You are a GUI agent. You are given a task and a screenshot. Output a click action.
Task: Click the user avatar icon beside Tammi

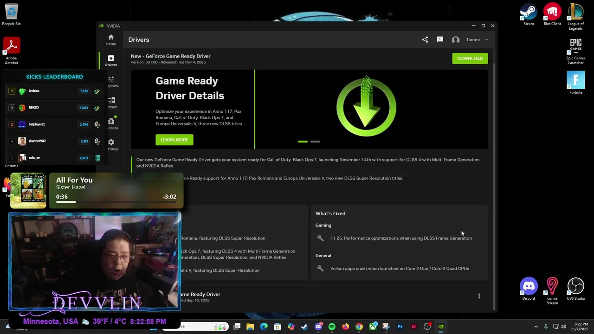[x=456, y=40]
